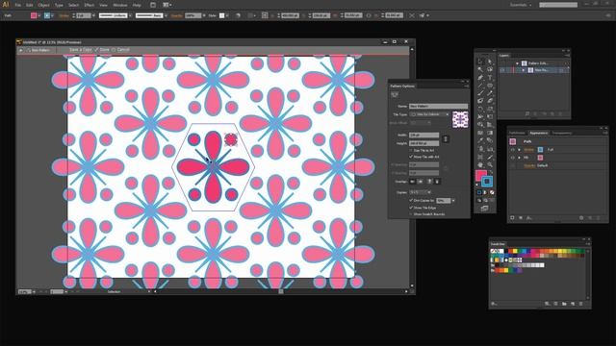Toggle Stroke visibility eye in Appearance
Screen dimensions: 616x346
513,150
